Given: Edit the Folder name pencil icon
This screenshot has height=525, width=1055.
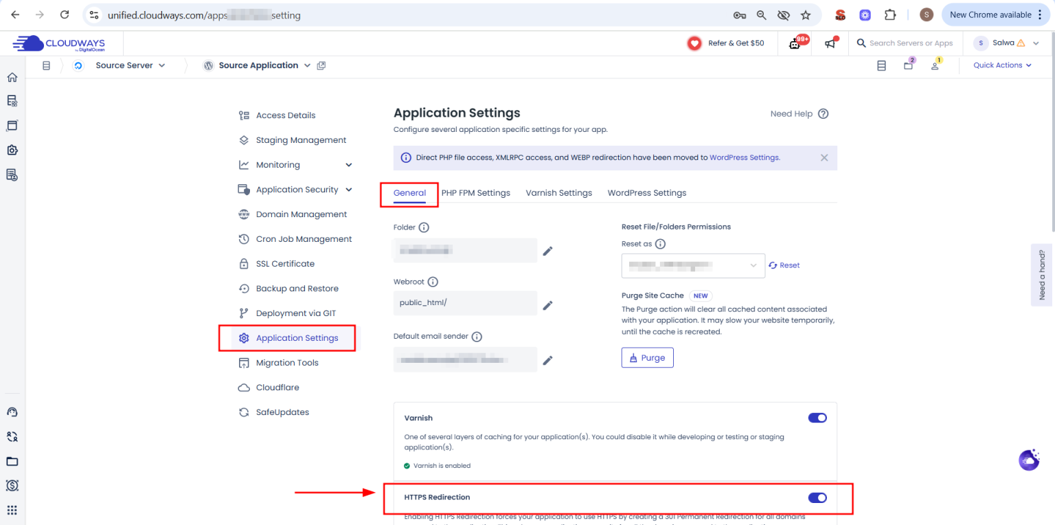Looking at the screenshot, I should (547, 251).
